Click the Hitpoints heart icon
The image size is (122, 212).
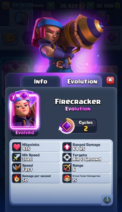coord(17,147)
